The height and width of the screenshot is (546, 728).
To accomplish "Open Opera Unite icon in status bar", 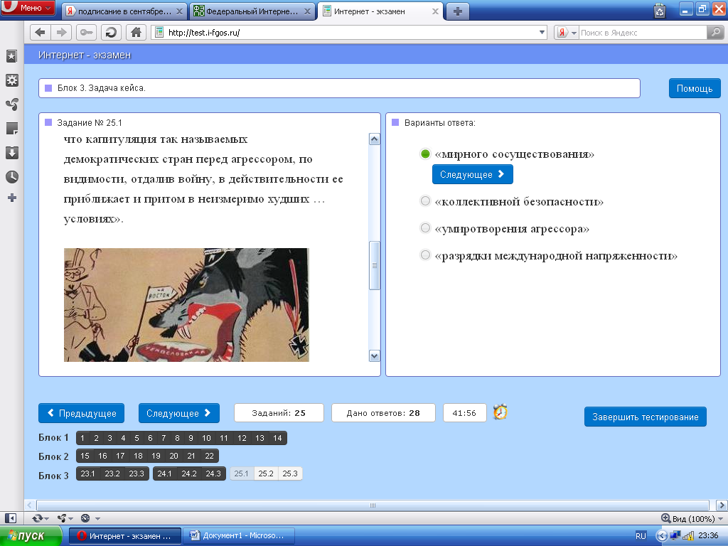I will click(x=61, y=518).
